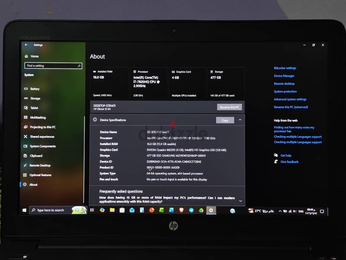Select the Device ID value text
The image size is (346, 260).
174,162
